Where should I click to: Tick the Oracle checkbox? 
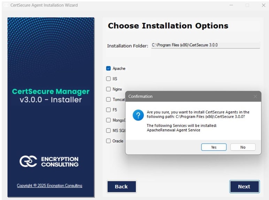pos(108,141)
